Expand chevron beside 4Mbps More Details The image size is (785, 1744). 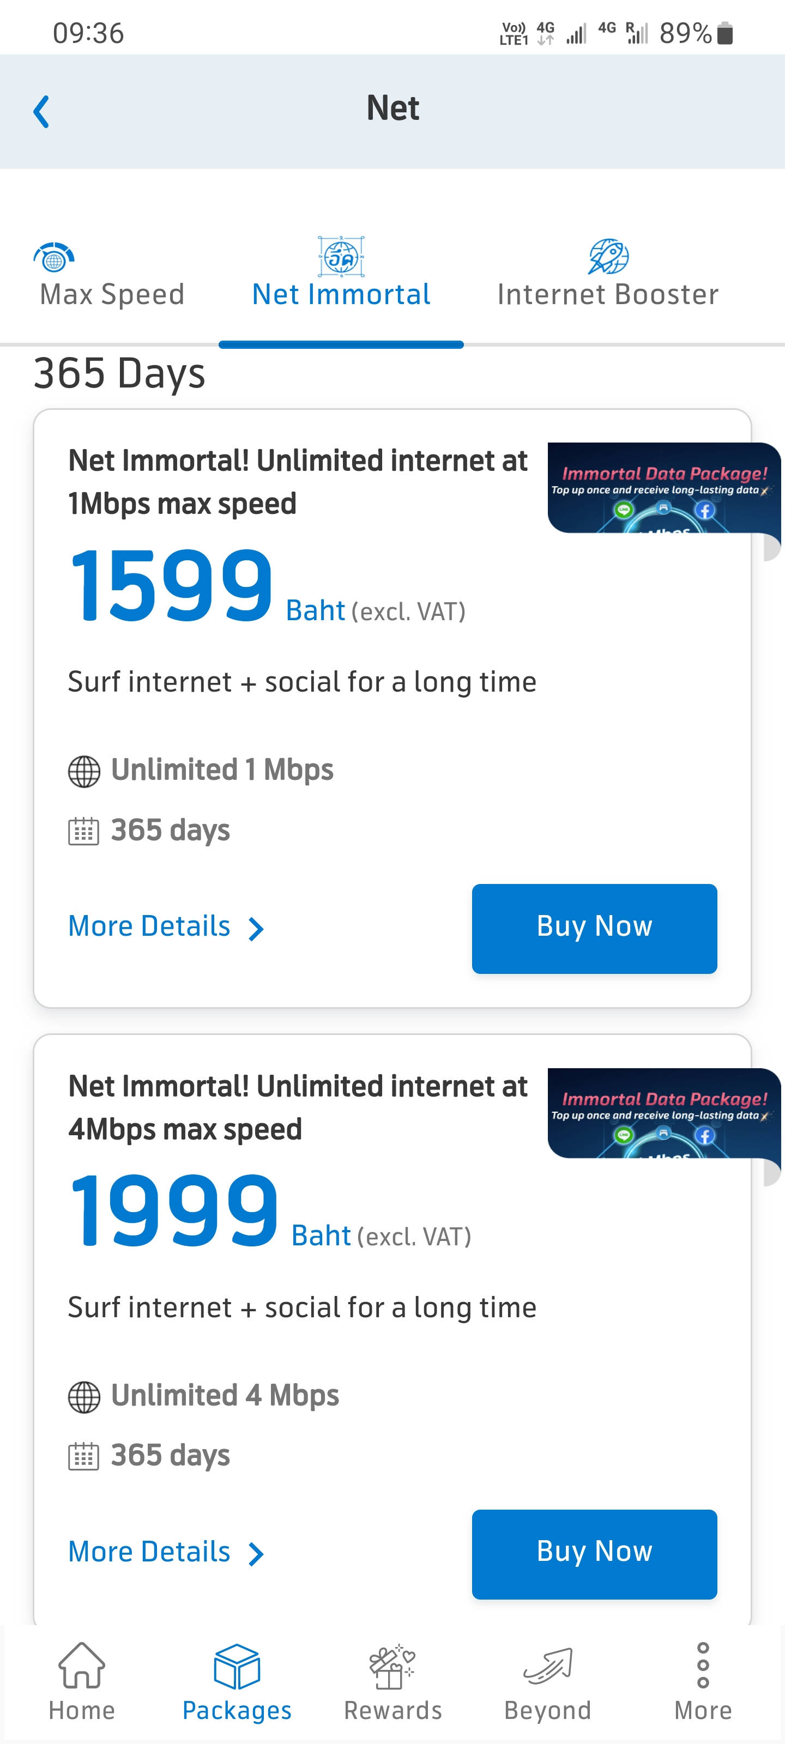pyautogui.click(x=255, y=1554)
